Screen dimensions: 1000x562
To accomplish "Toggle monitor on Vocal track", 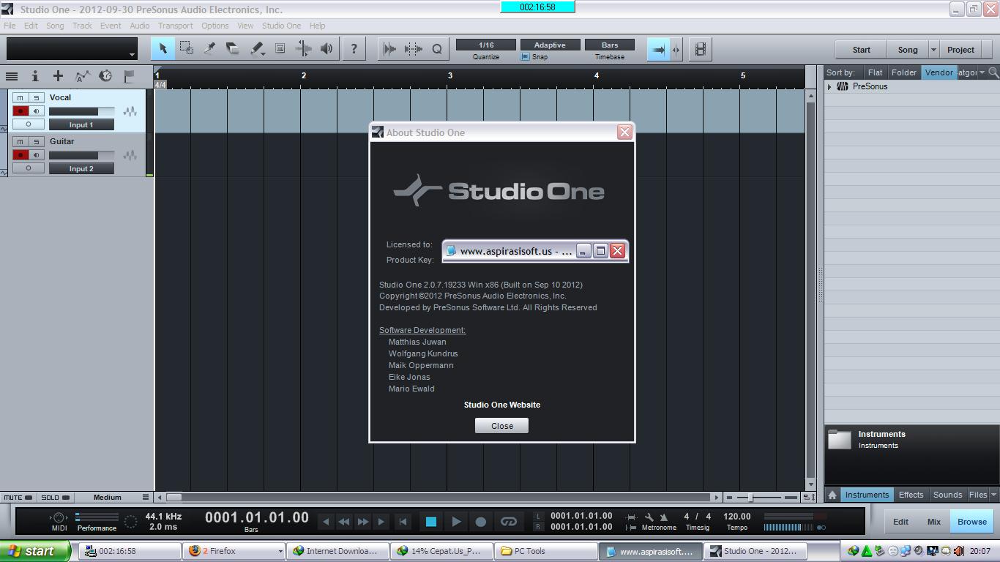I will 36,111.
